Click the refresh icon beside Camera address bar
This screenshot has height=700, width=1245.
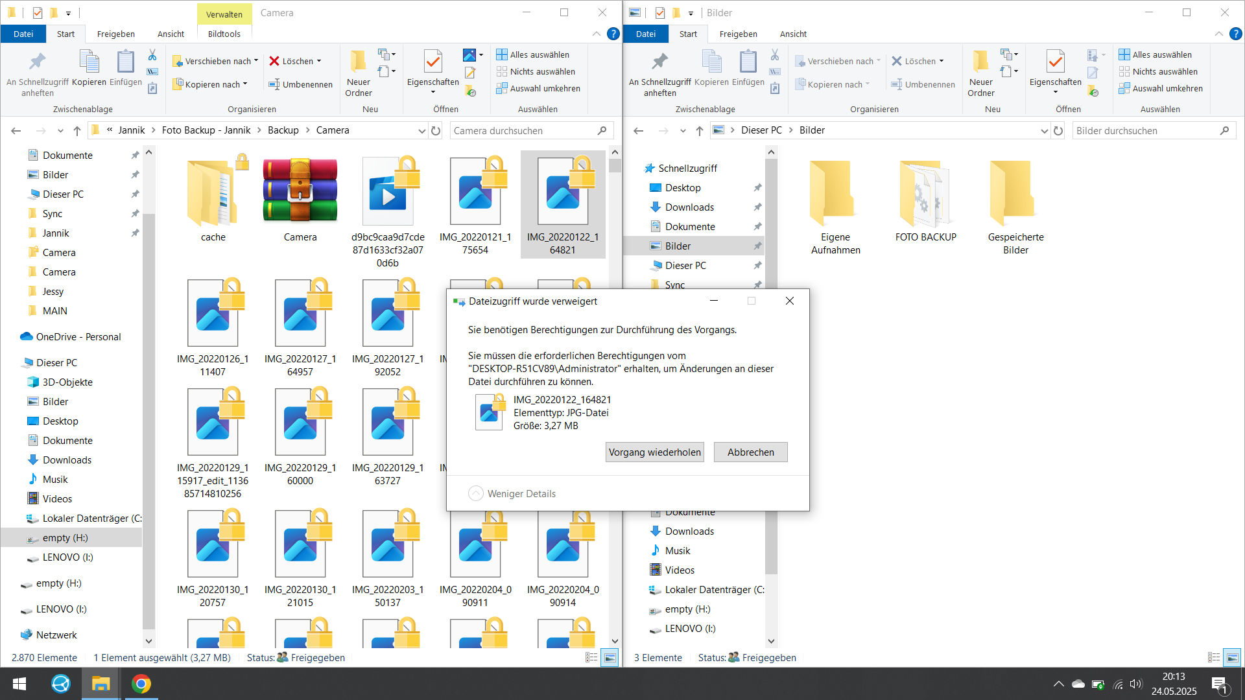(436, 130)
